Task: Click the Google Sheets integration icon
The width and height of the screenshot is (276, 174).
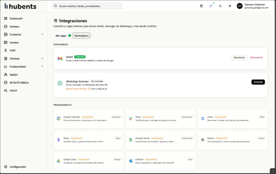Action: coord(131,139)
